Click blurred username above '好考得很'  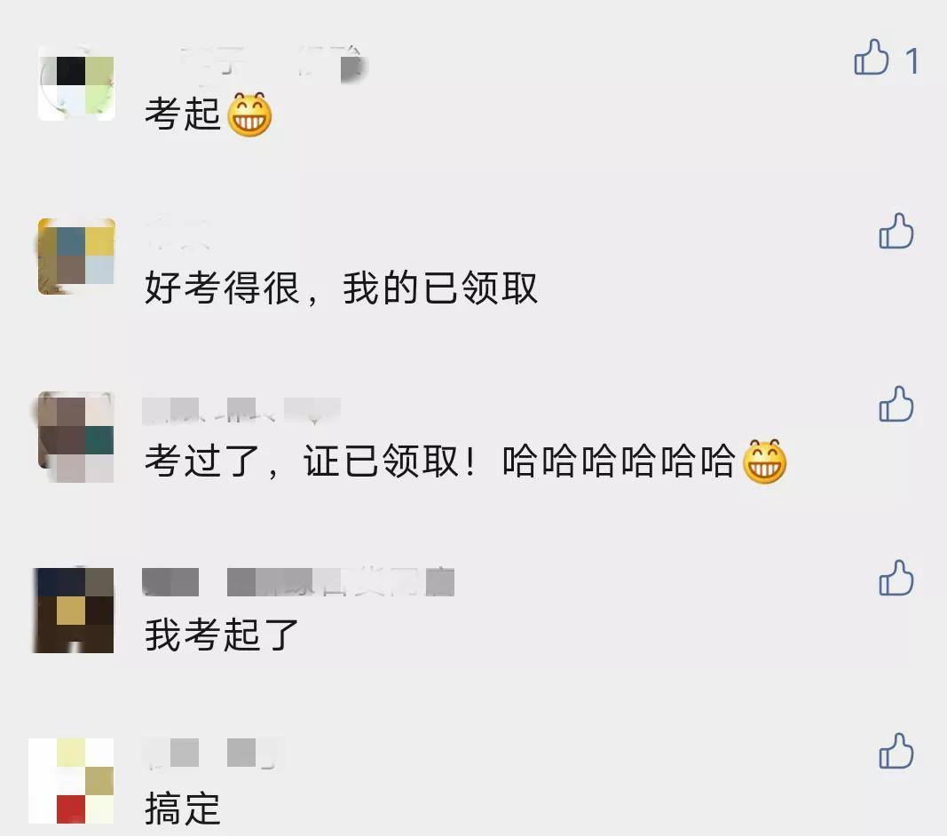coord(178,235)
